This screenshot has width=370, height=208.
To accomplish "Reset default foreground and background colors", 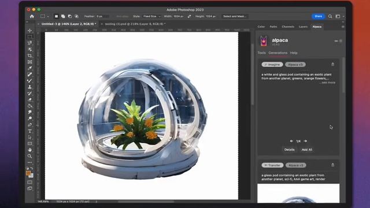I will (27, 168).
